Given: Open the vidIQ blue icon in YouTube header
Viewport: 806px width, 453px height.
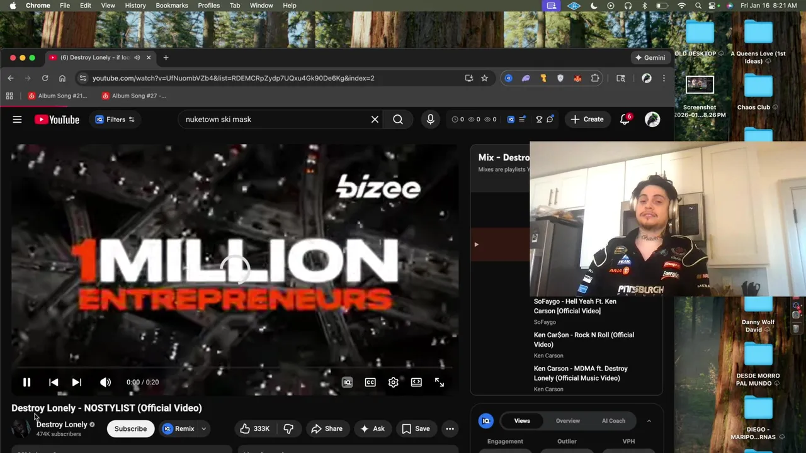Looking at the screenshot, I should (x=511, y=119).
